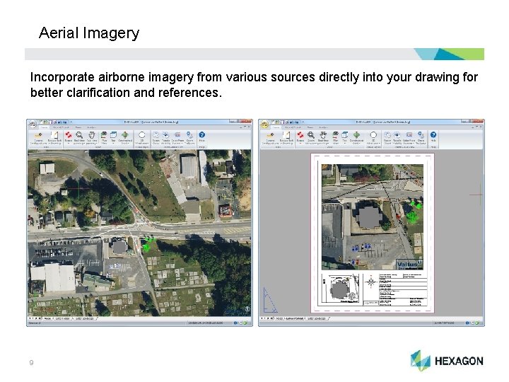Choose Constrained Orbit green icon in left window

(x=125, y=135)
